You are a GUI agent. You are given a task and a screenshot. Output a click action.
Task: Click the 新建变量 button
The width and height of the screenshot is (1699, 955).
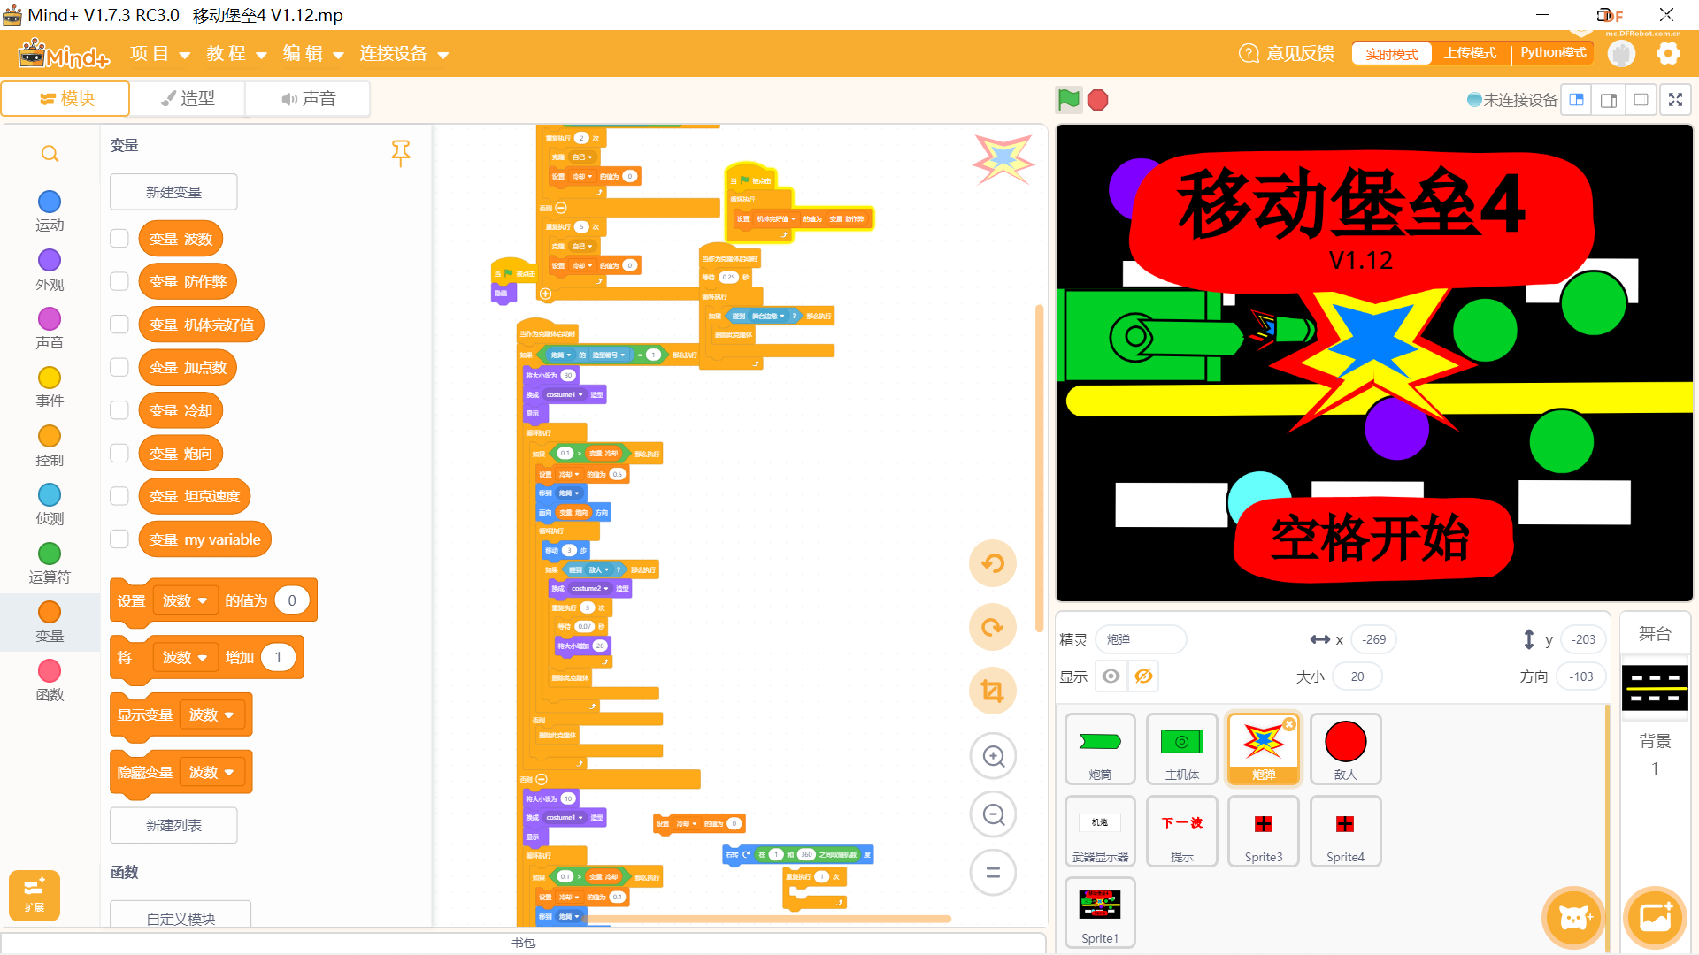[173, 192]
